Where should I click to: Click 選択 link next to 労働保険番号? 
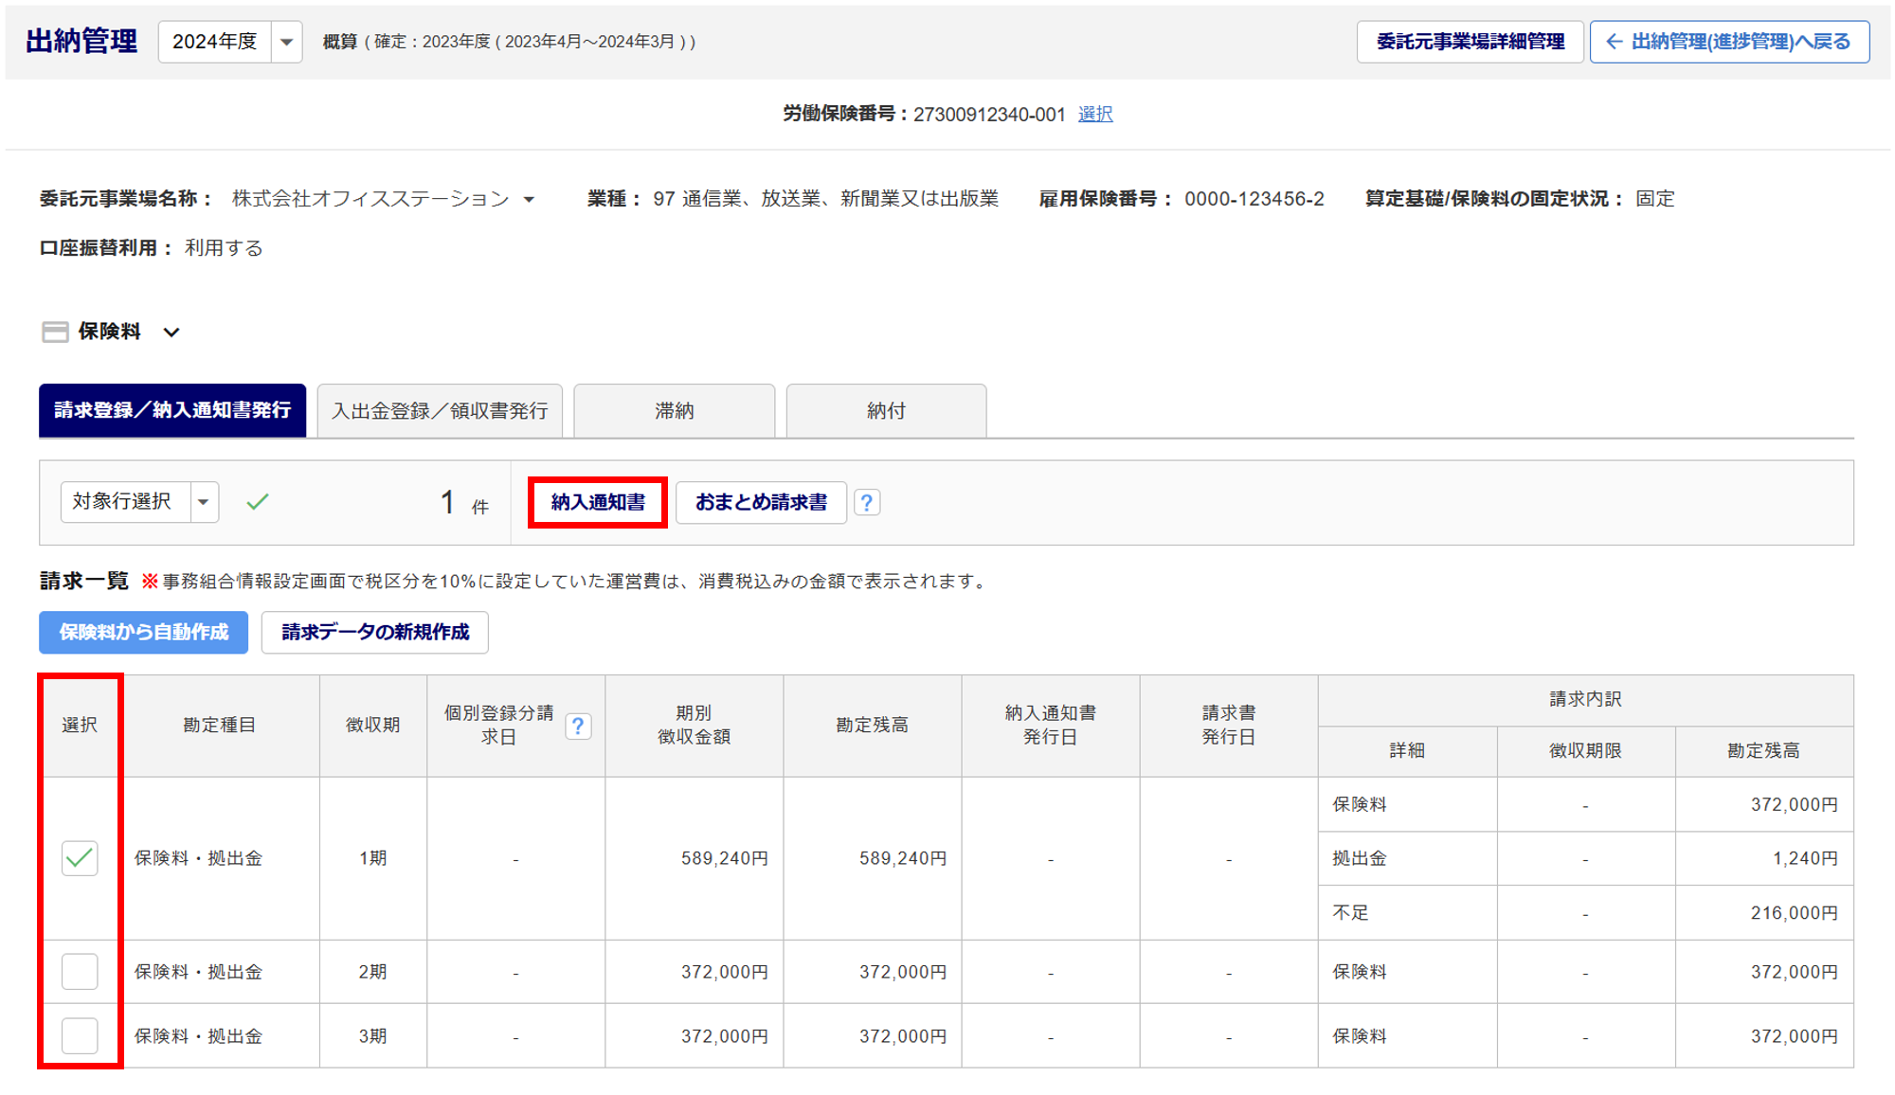coord(1094,115)
